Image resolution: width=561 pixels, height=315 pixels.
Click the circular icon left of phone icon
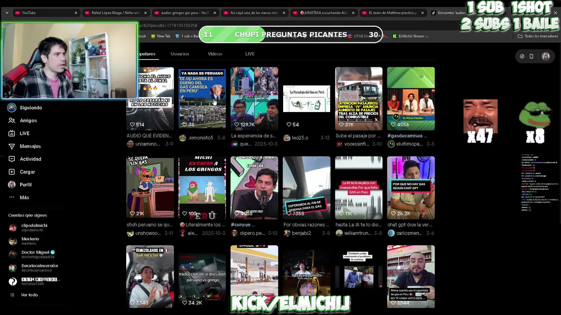pyautogui.click(x=522, y=56)
